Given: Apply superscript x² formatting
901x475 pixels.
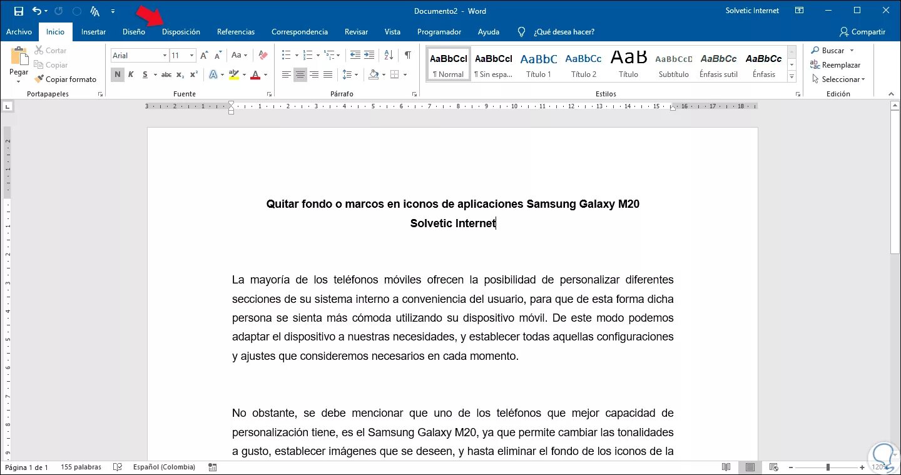Looking at the screenshot, I should tap(194, 74).
